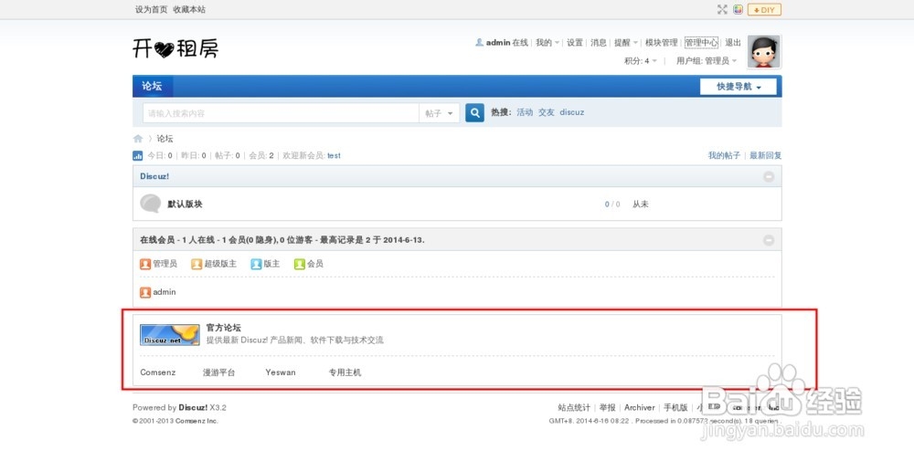Click the site logo with the heart
Image resolution: width=914 pixels, height=461 pixels.
pyautogui.click(x=175, y=48)
